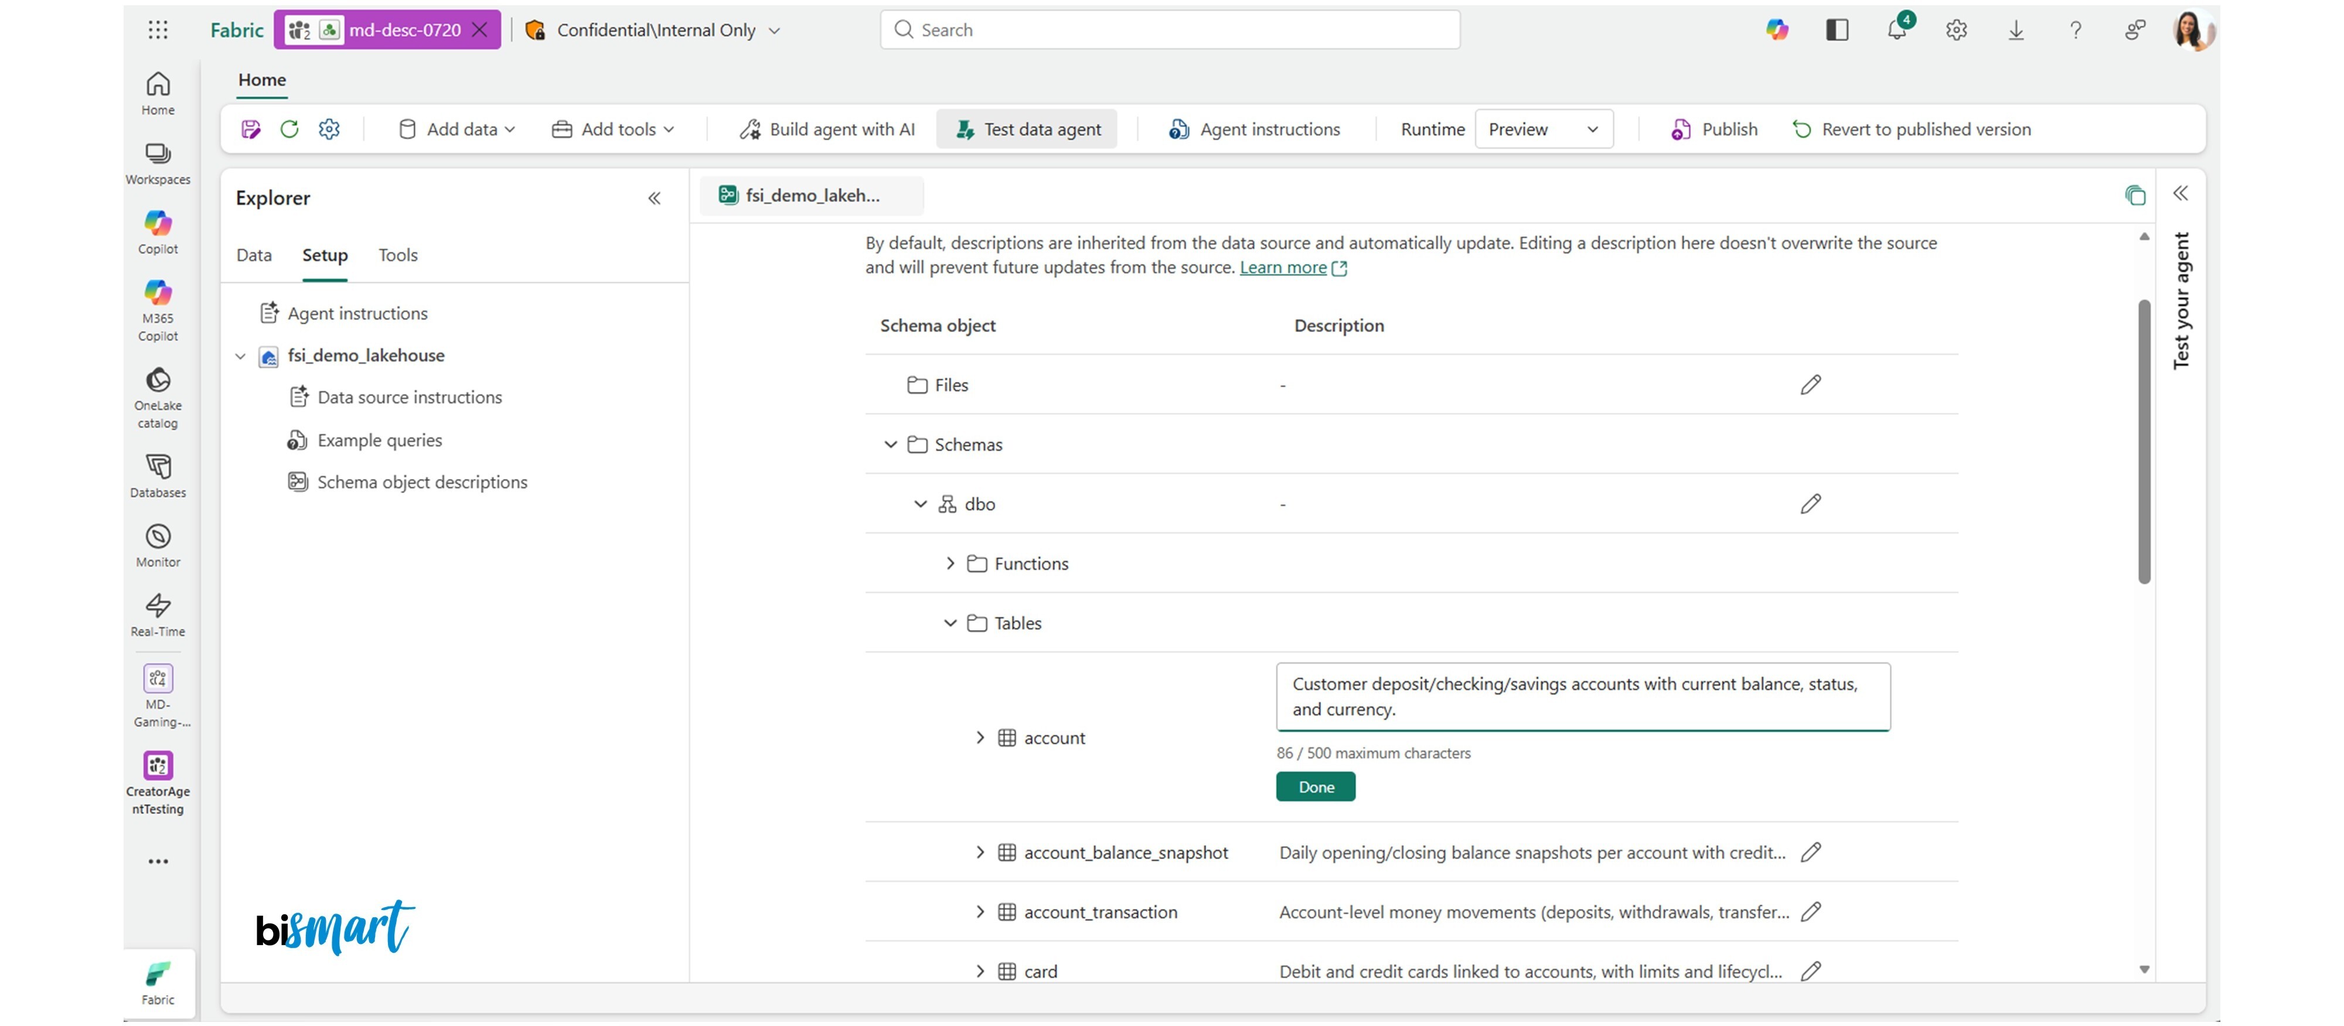The width and height of the screenshot is (2344, 1026).
Task: Expand the account_transaction table
Action: click(x=980, y=912)
